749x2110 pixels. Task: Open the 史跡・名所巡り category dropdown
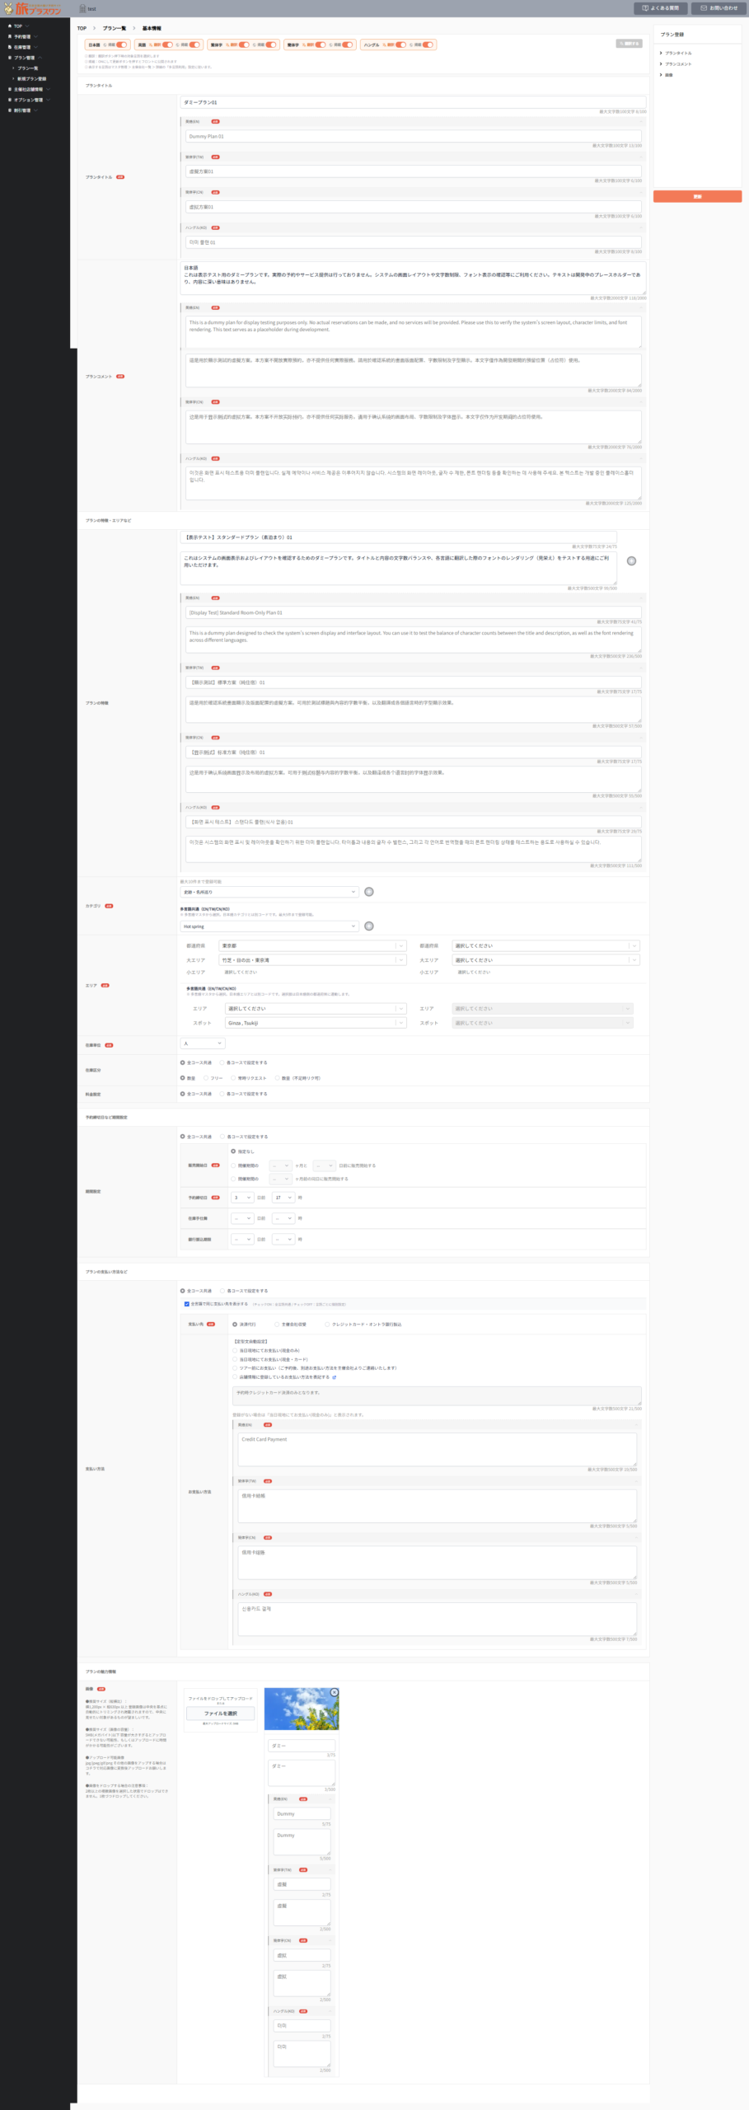269,892
